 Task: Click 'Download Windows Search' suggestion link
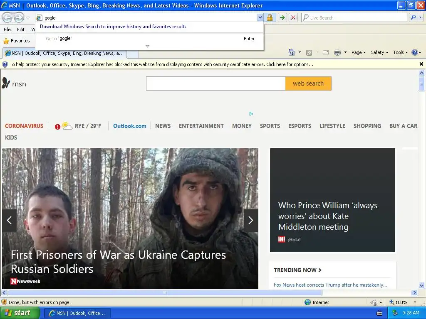click(x=113, y=26)
